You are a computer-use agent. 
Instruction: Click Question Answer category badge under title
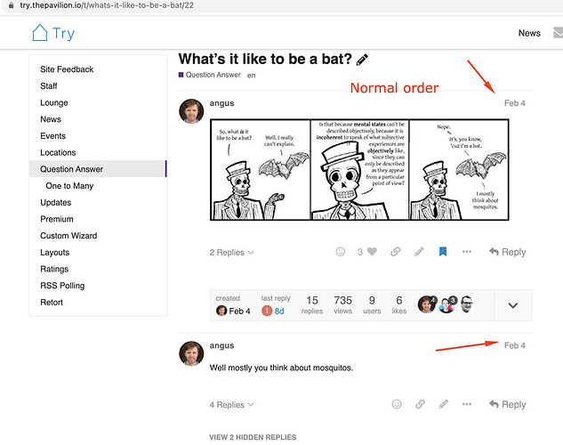pyautogui.click(x=209, y=75)
